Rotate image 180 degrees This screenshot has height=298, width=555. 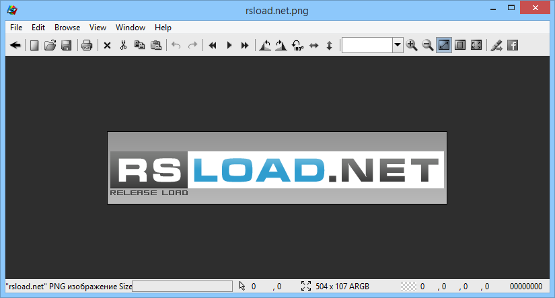pyautogui.click(x=297, y=45)
